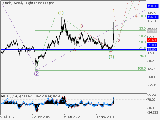Select the corrective wave A label
Viewport: 160px width, 120px height.
[x=74, y=49]
